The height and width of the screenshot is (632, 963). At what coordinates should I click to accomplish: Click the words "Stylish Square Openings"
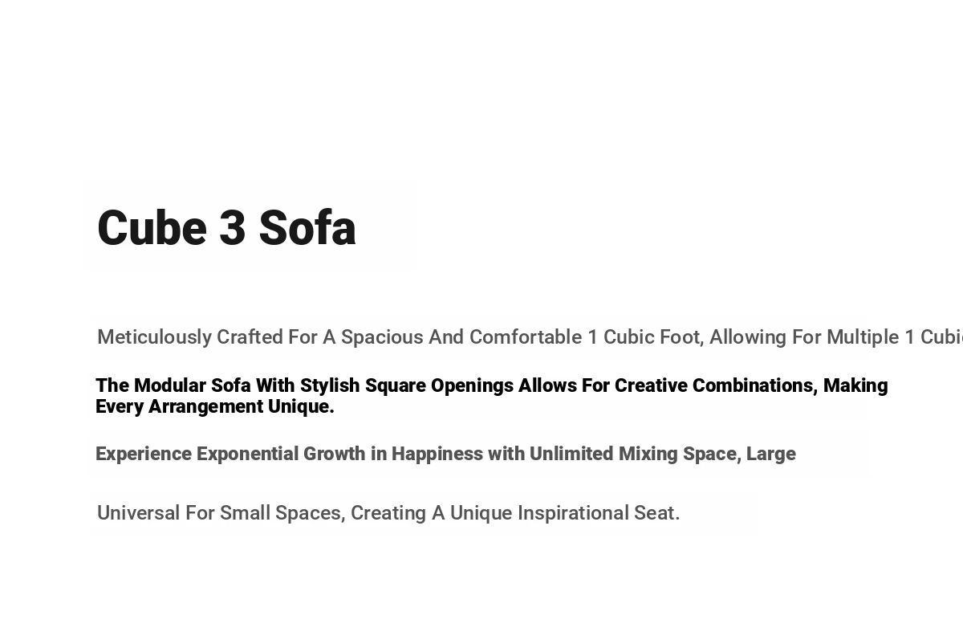[407, 385]
